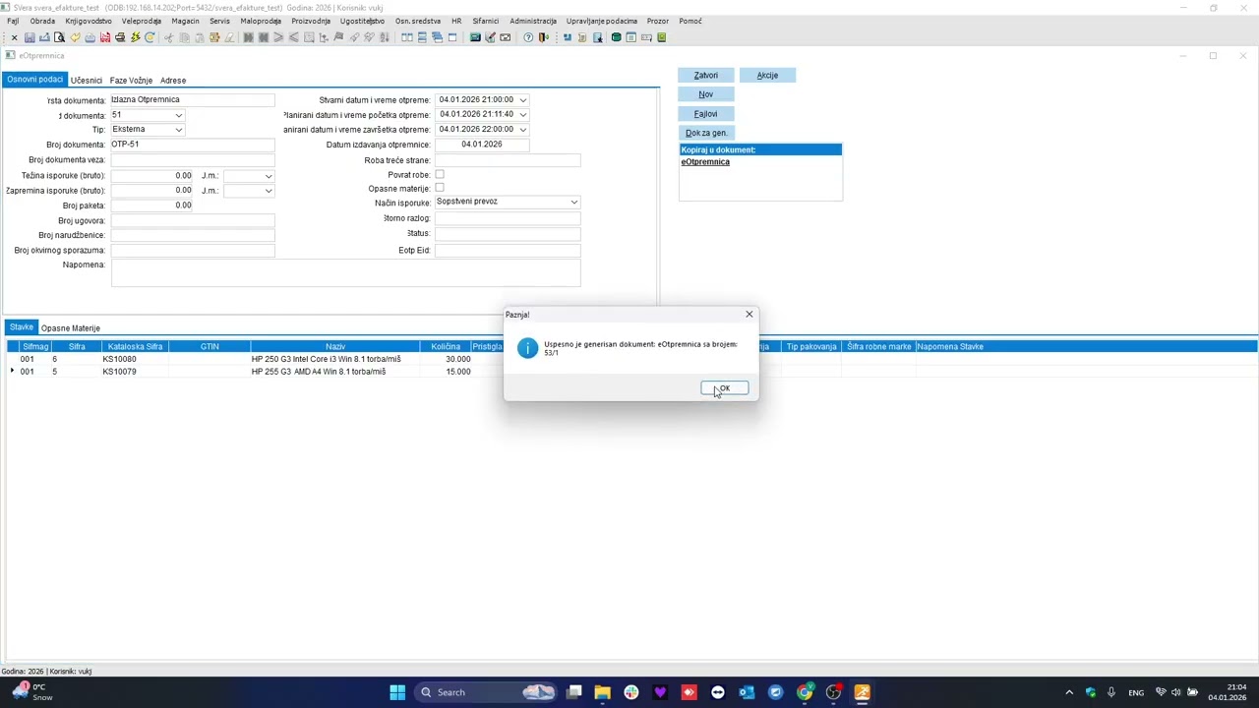Click the red PDF export toolbar icon
The image size is (1259, 708).
[x=105, y=37]
